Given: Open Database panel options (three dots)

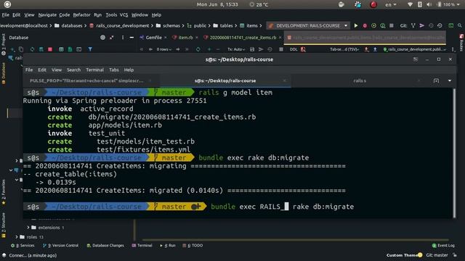Looking at the screenshot, I should click(123, 38).
